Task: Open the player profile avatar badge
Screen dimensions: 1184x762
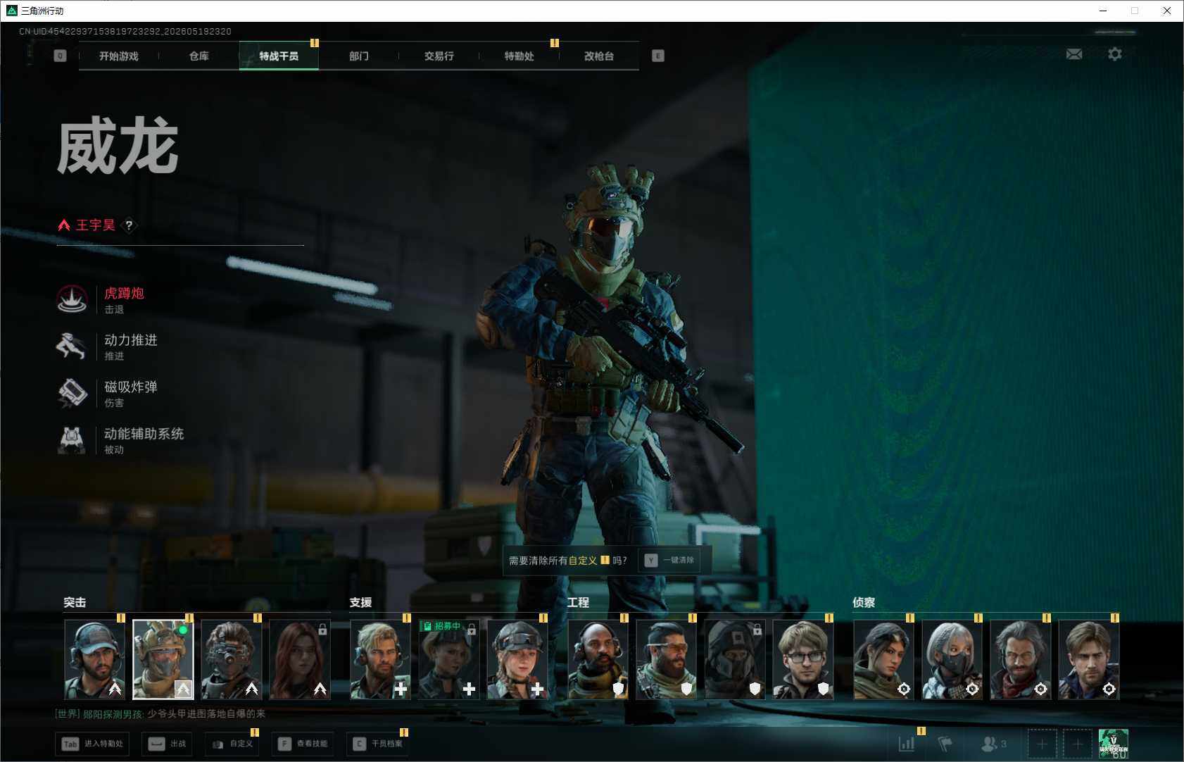Action: coord(1114,744)
